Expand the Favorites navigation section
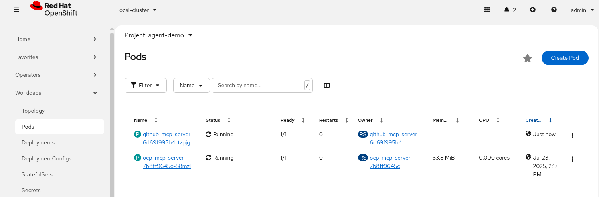 56,57
